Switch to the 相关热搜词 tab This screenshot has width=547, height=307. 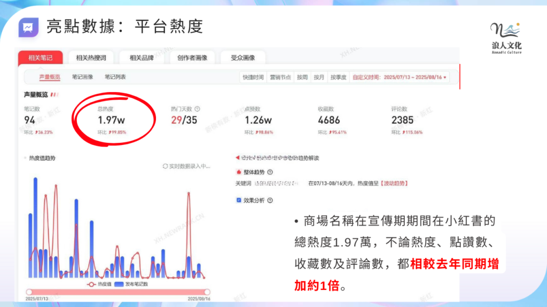tap(91, 58)
